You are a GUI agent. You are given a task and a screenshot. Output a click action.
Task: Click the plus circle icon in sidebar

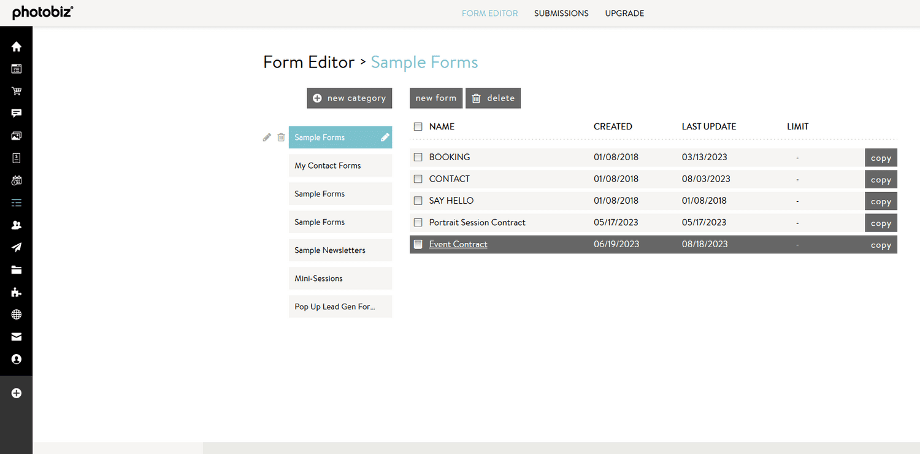pyautogui.click(x=17, y=393)
